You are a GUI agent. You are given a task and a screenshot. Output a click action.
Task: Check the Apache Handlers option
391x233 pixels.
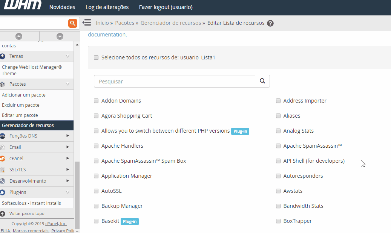coord(96,146)
